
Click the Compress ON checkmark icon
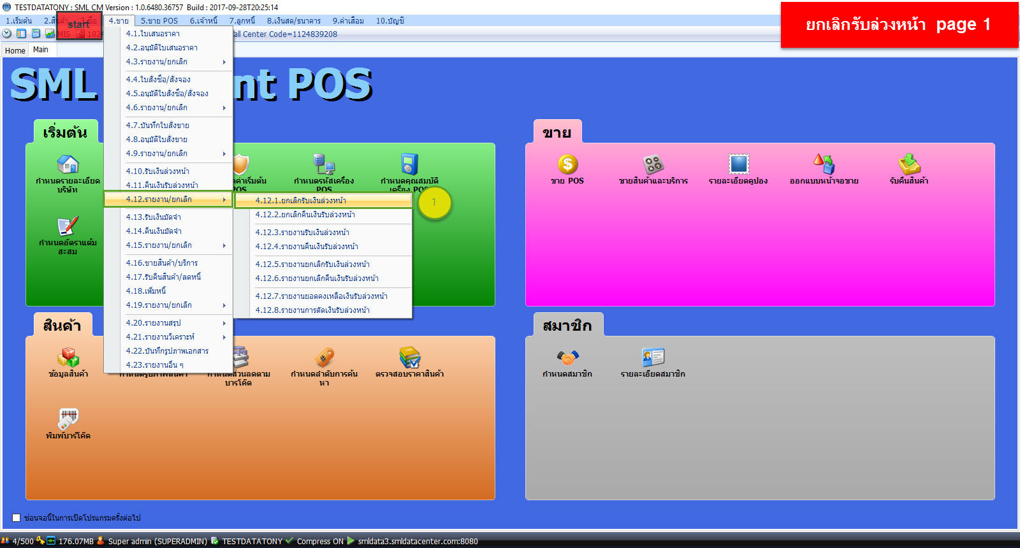(290, 541)
